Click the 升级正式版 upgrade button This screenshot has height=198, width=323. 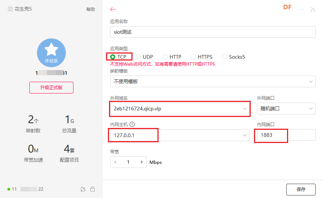[x=51, y=88]
